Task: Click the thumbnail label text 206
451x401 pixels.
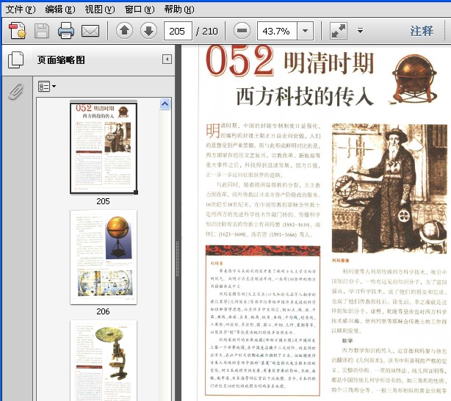Action: point(104,311)
